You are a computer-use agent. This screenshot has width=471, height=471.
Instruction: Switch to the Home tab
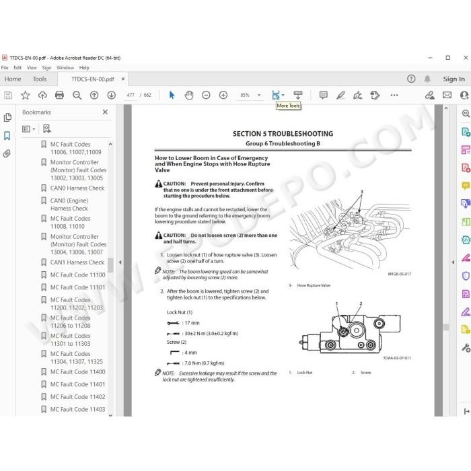[x=13, y=79]
